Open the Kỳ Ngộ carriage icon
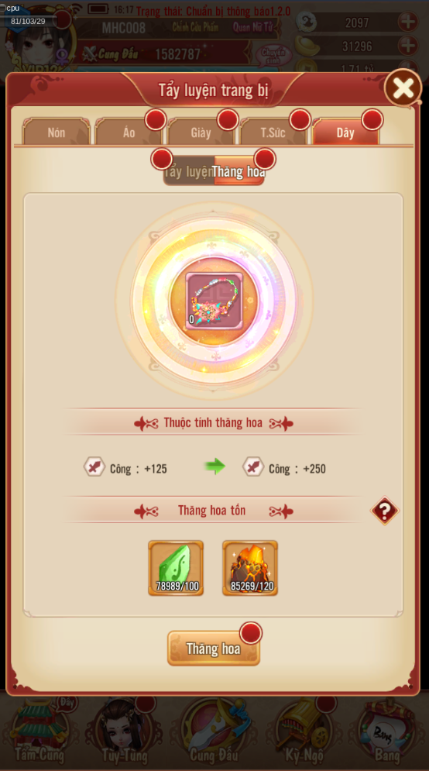The width and height of the screenshot is (429, 771). (304, 731)
